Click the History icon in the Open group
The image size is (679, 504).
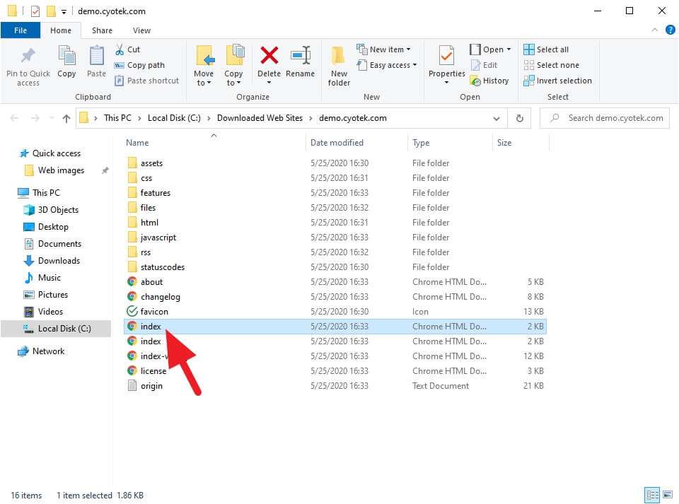(x=490, y=81)
